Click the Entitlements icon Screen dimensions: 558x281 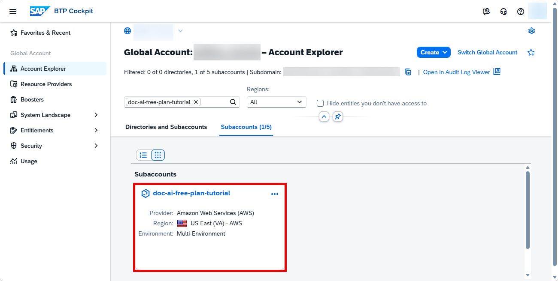click(13, 130)
